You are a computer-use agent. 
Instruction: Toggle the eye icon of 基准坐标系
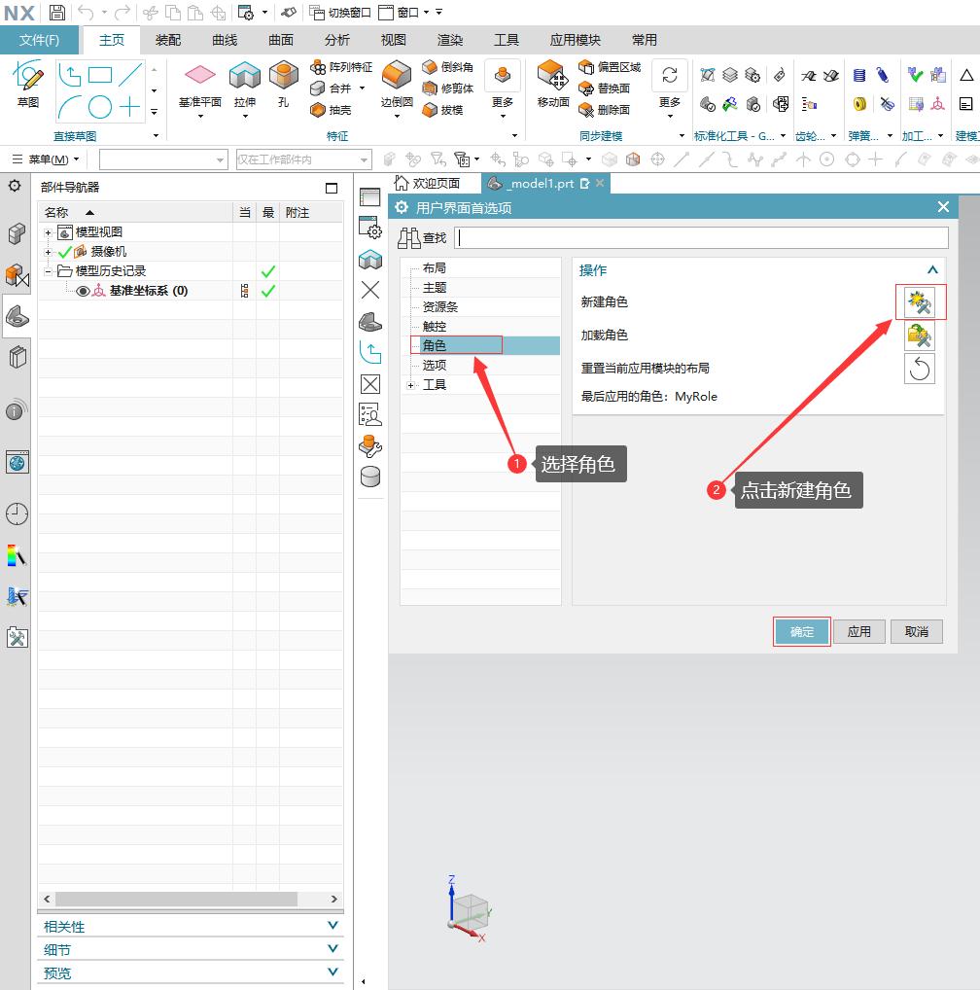click(83, 291)
